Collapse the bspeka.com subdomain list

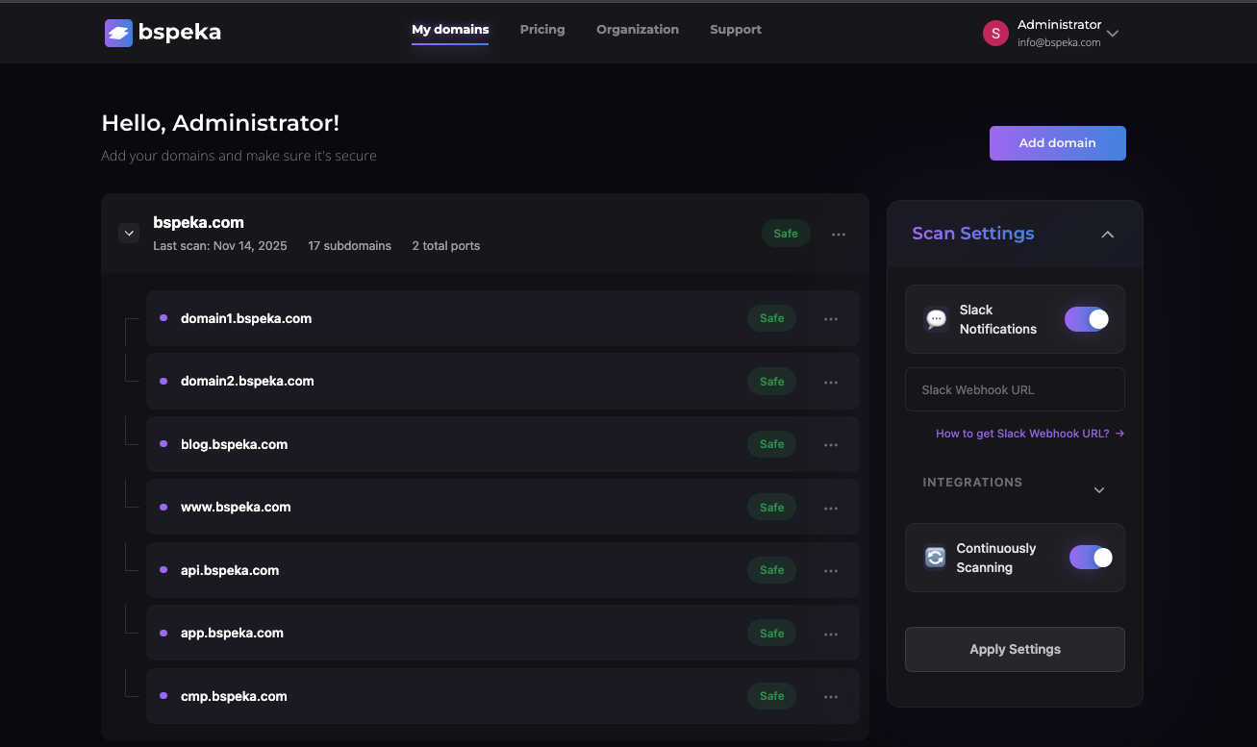click(x=129, y=233)
